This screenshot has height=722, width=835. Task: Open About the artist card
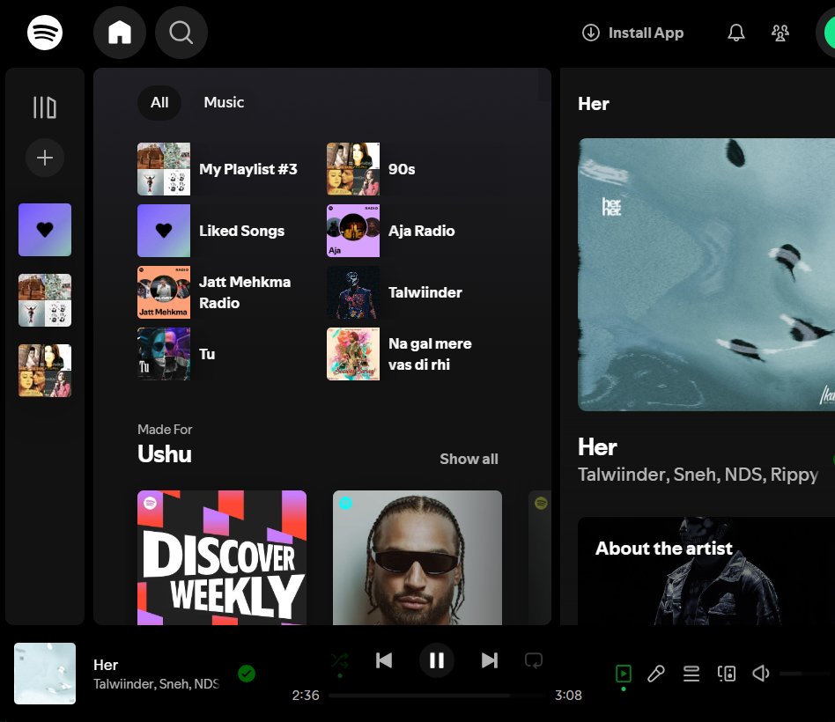pos(706,571)
